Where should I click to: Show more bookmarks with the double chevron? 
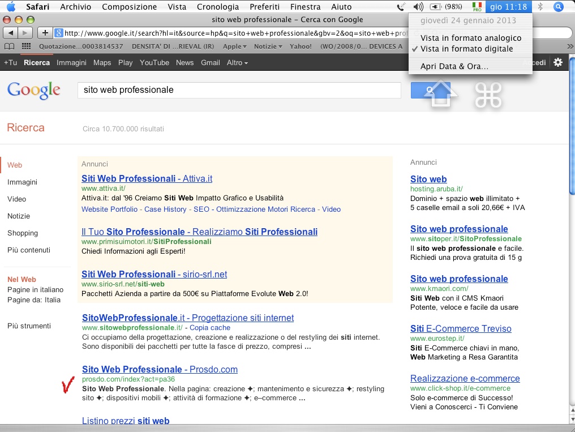570,46
